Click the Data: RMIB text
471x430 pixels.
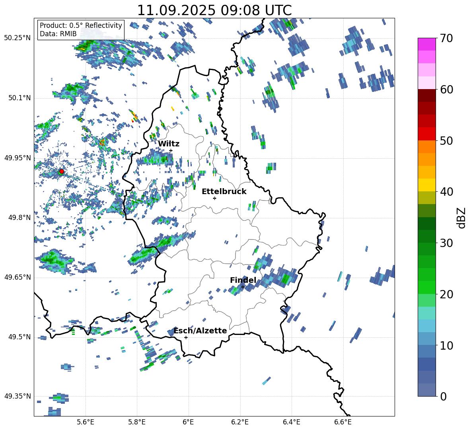coord(58,34)
